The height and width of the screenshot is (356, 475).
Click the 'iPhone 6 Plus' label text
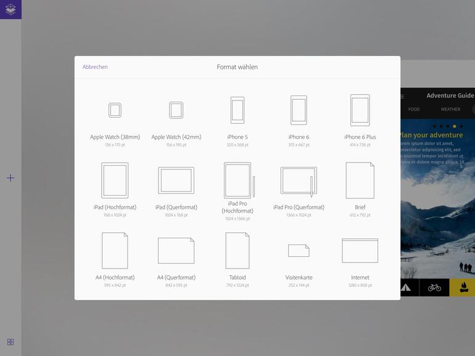(360, 137)
